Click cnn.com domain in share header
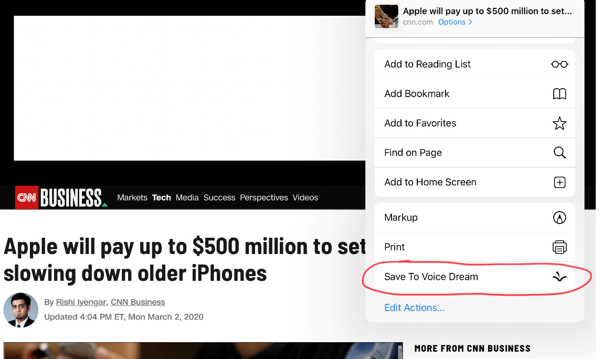This screenshot has height=359, width=601. click(418, 22)
